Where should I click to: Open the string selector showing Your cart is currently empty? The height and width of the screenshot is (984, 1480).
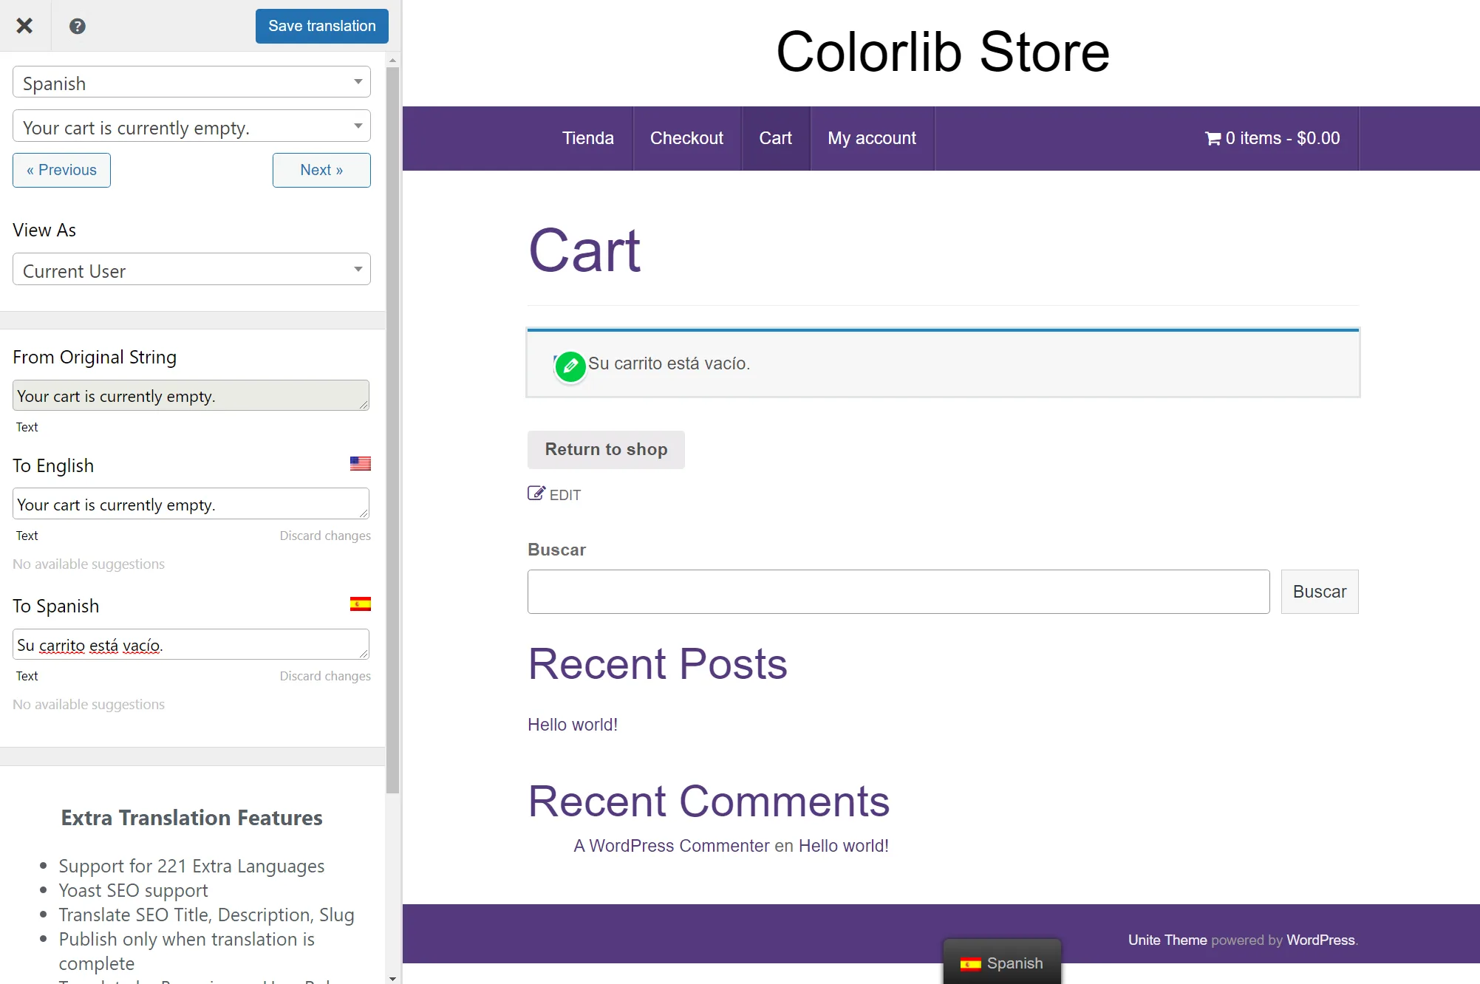pyautogui.click(x=191, y=126)
